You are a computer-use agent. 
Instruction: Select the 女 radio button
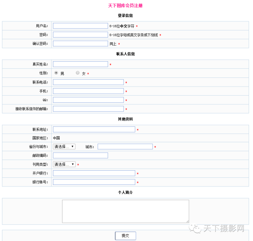pyautogui.click(x=77, y=73)
